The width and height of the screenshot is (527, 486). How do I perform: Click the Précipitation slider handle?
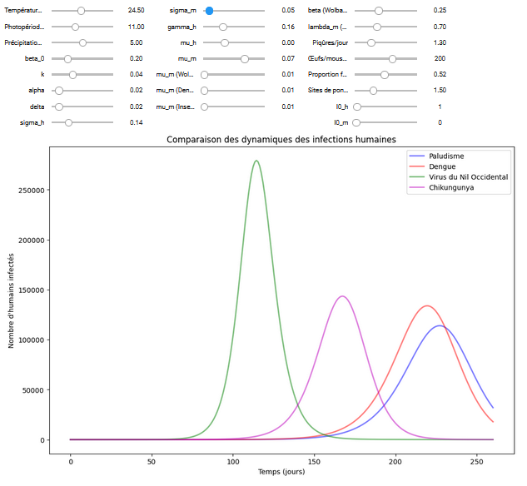pos(82,42)
